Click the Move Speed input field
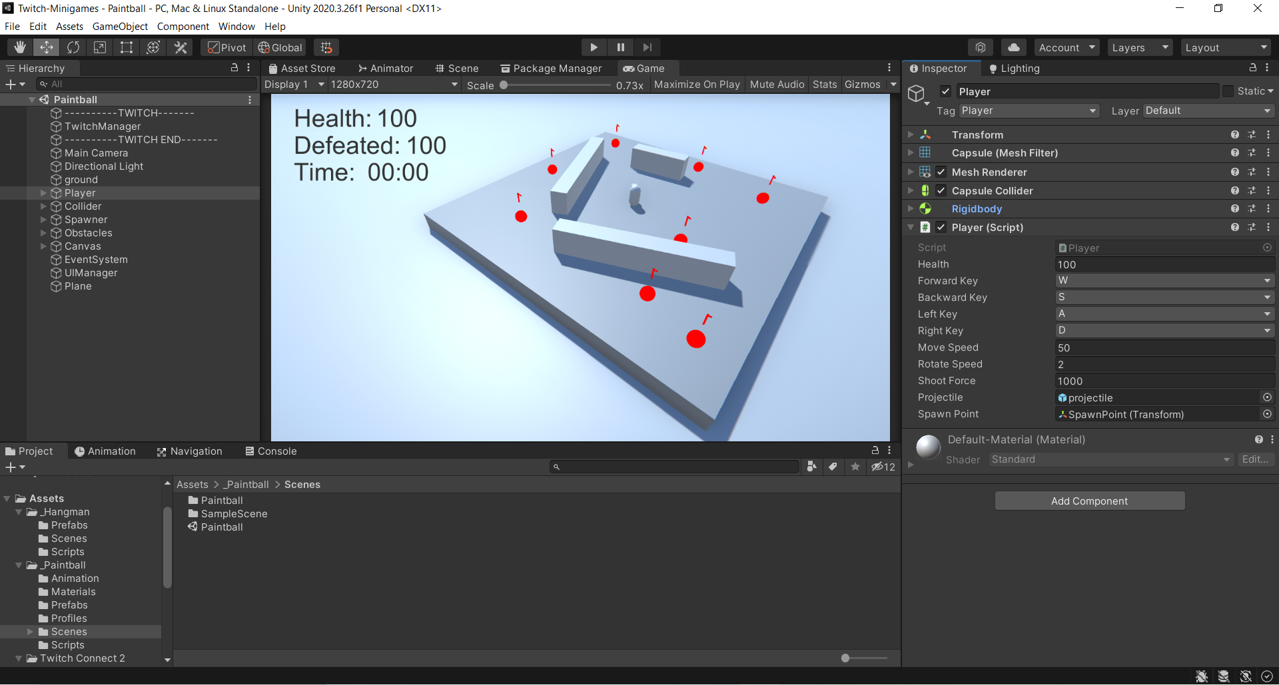This screenshot has height=685, width=1279. point(1164,347)
